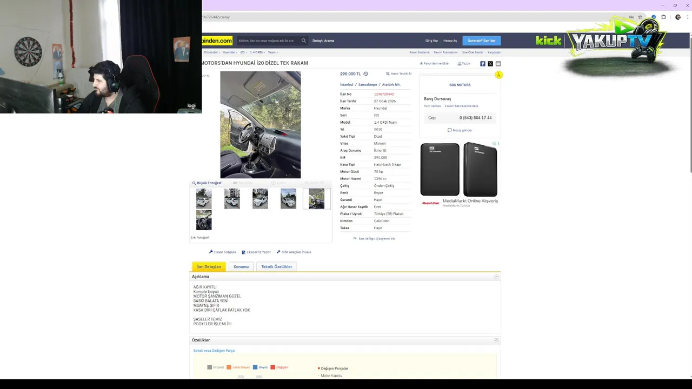
Task: Click the BDS MOTORS store name
Action: [460, 85]
